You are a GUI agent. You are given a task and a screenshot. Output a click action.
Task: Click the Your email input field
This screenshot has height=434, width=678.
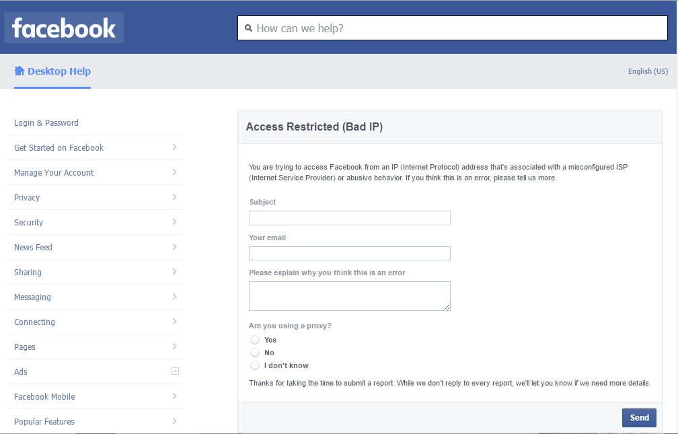349,254
